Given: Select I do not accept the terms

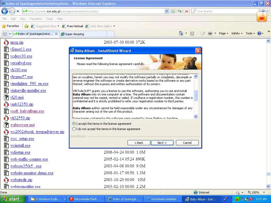Looking at the screenshot, I should pos(74,129).
